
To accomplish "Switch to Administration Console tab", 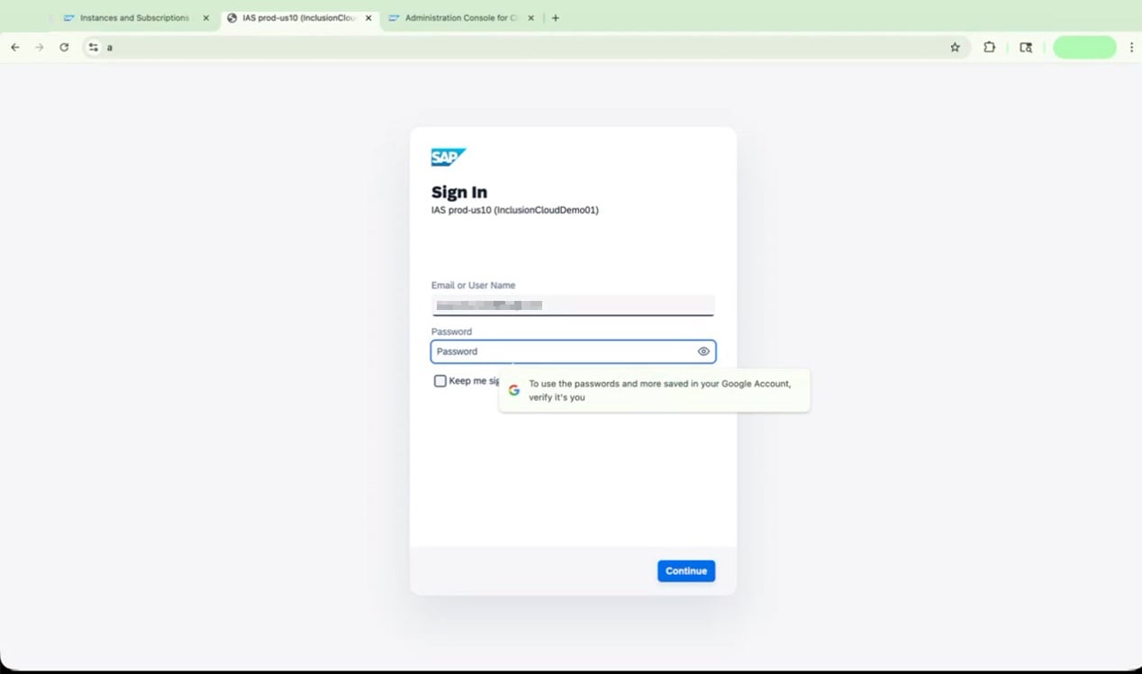I will 461,18.
